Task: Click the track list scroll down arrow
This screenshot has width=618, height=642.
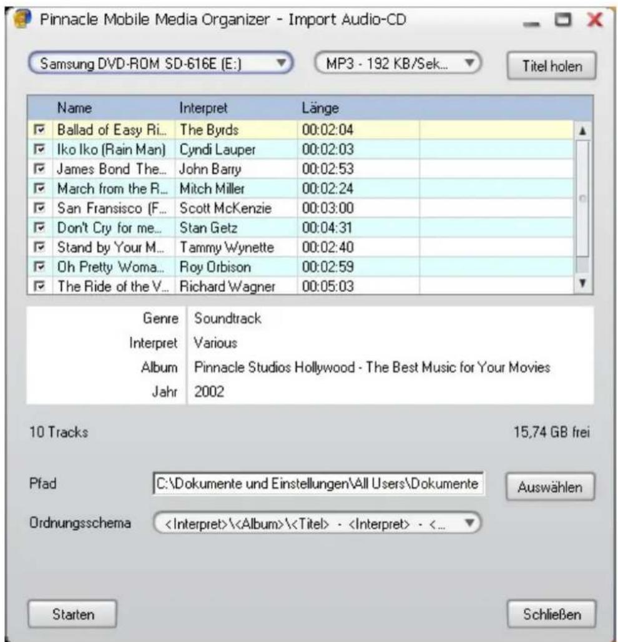Action: (582, 283)
